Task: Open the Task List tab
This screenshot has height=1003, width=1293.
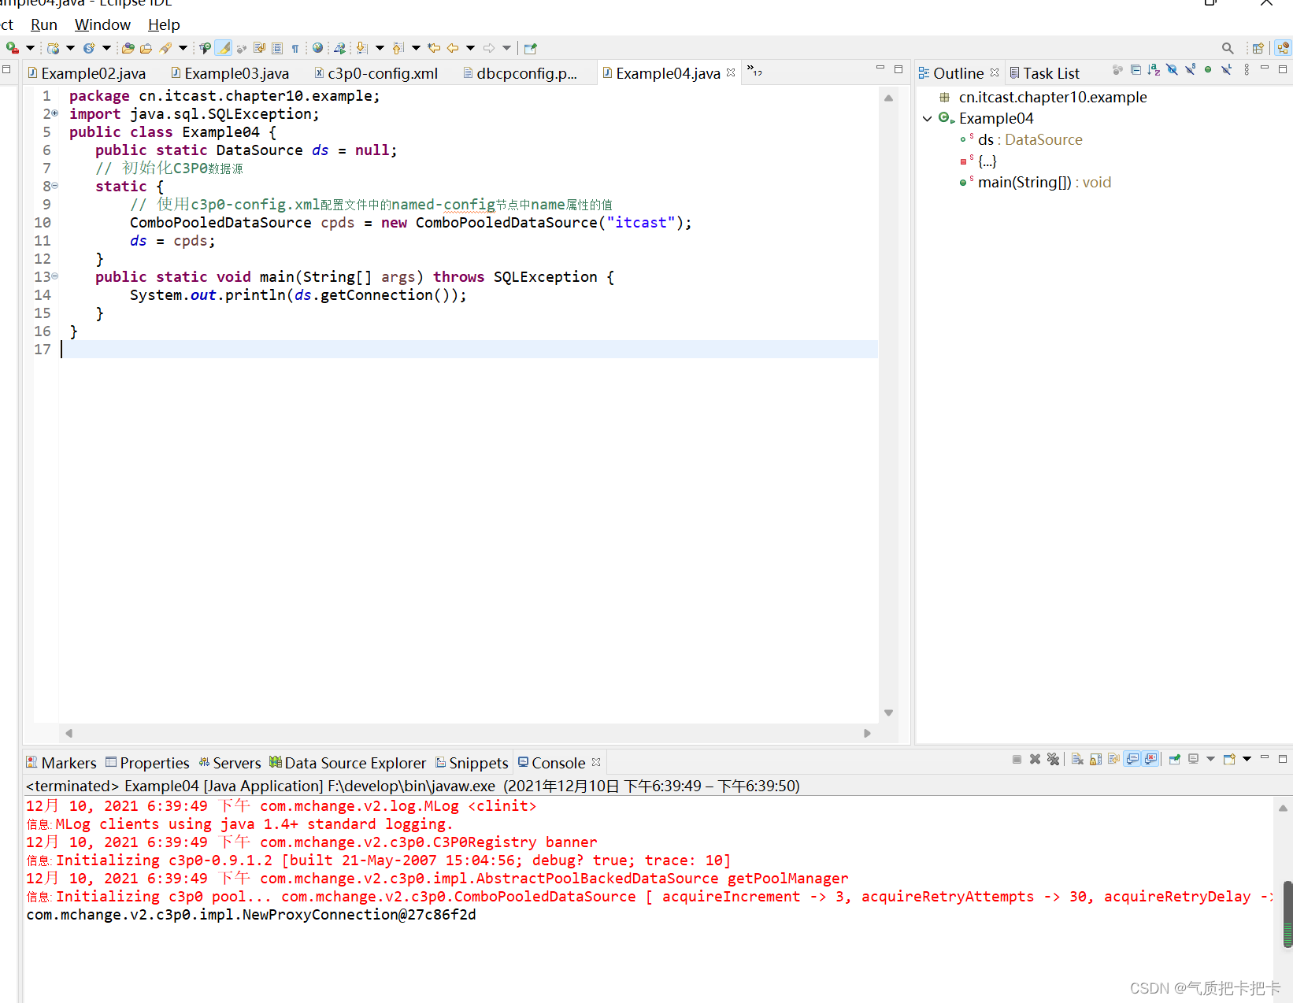Action: coord(1044,73)
